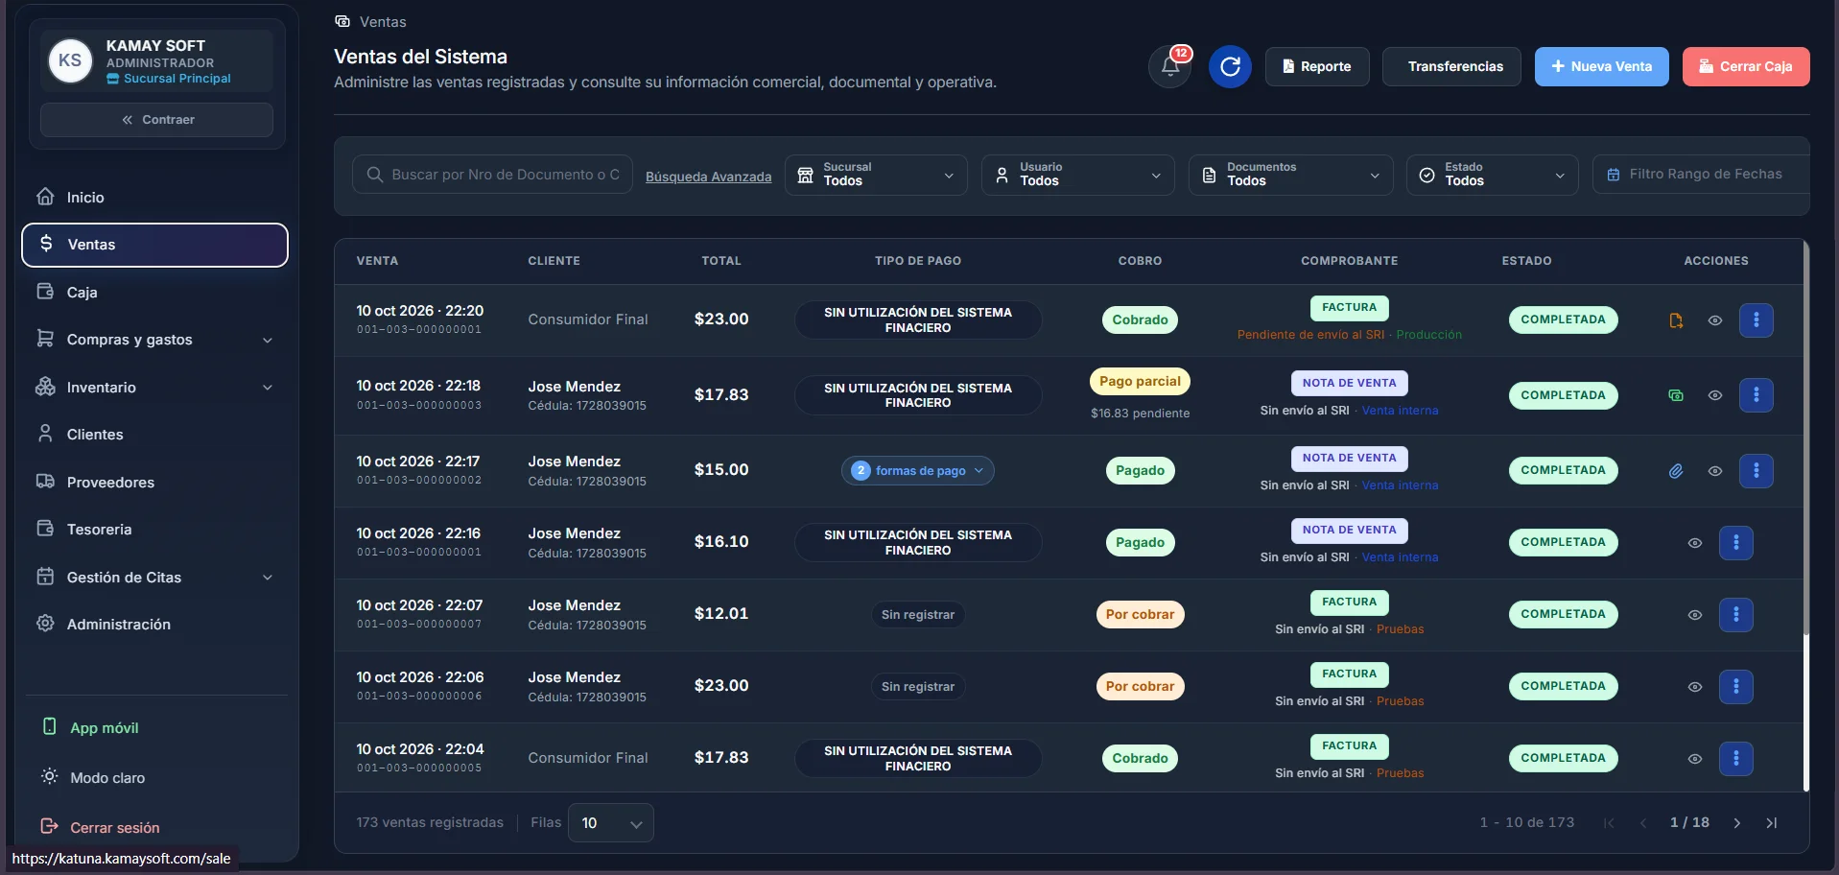Expand Compras y gastos sidebar menu
This screenshot has width=1839, height=875.
click(x=154, y=340)
